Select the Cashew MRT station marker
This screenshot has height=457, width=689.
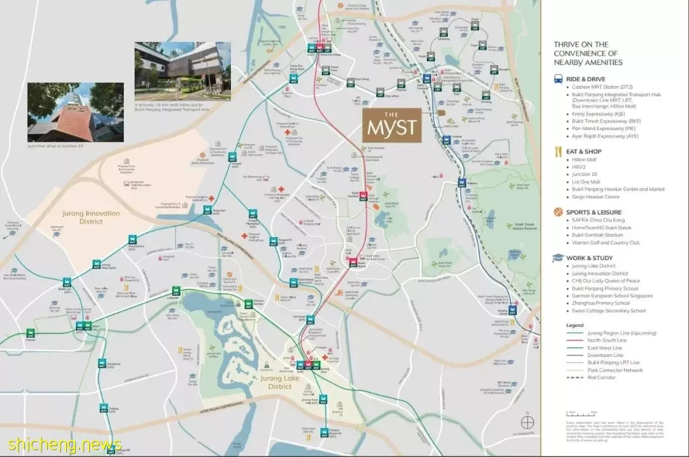click(447, 140)
